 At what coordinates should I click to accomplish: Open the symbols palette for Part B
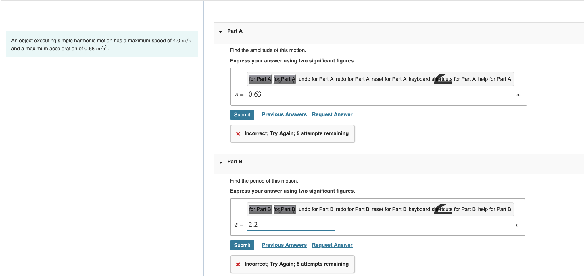284,209
